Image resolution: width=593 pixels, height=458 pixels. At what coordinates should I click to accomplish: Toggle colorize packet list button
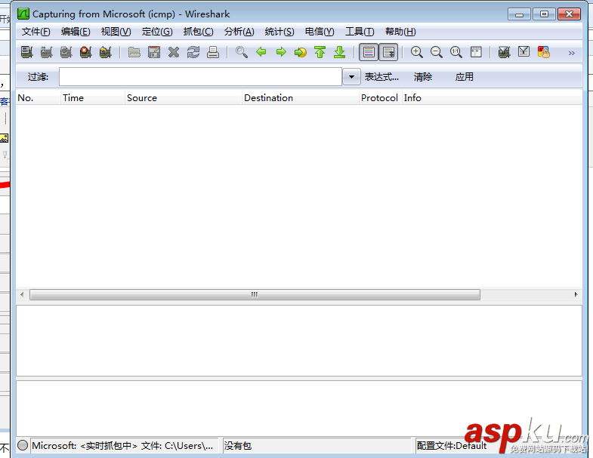[369, 52]
